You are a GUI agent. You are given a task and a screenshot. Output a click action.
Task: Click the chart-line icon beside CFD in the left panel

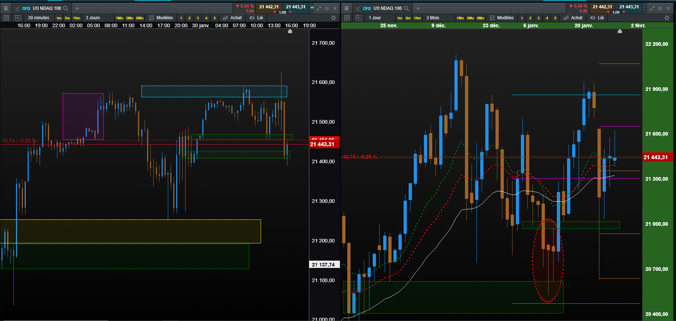(17, 8)
